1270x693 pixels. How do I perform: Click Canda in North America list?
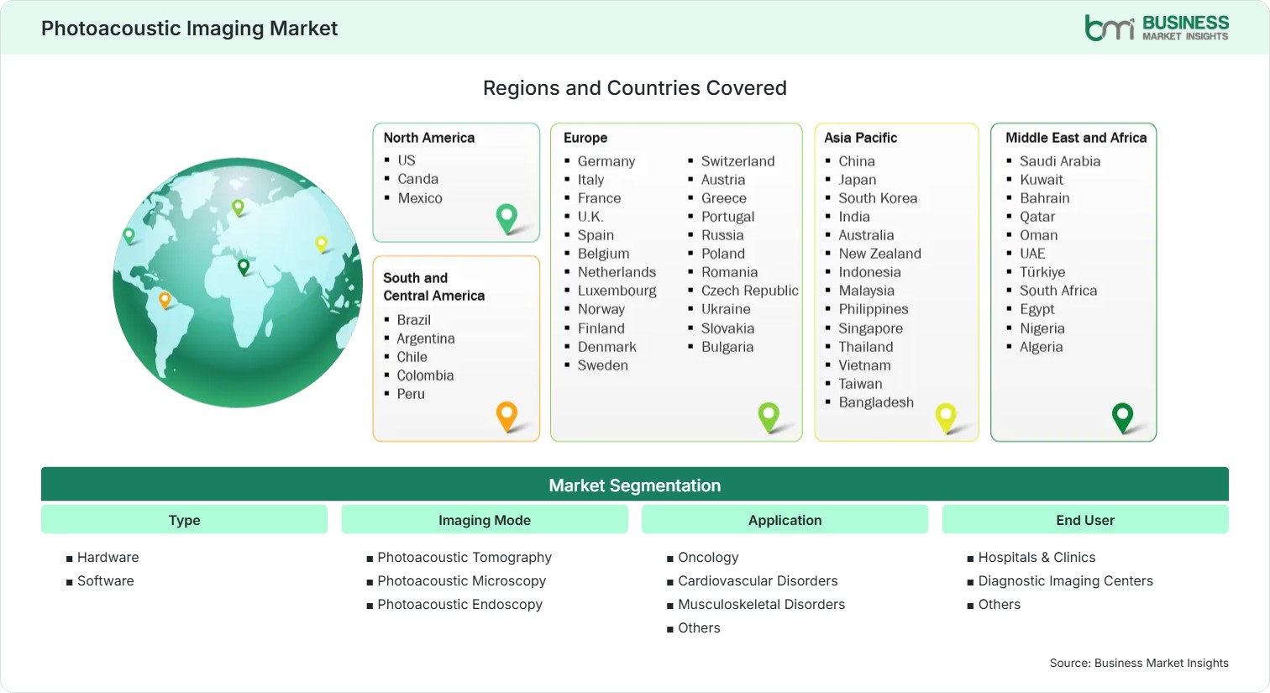tap(417, 179)
